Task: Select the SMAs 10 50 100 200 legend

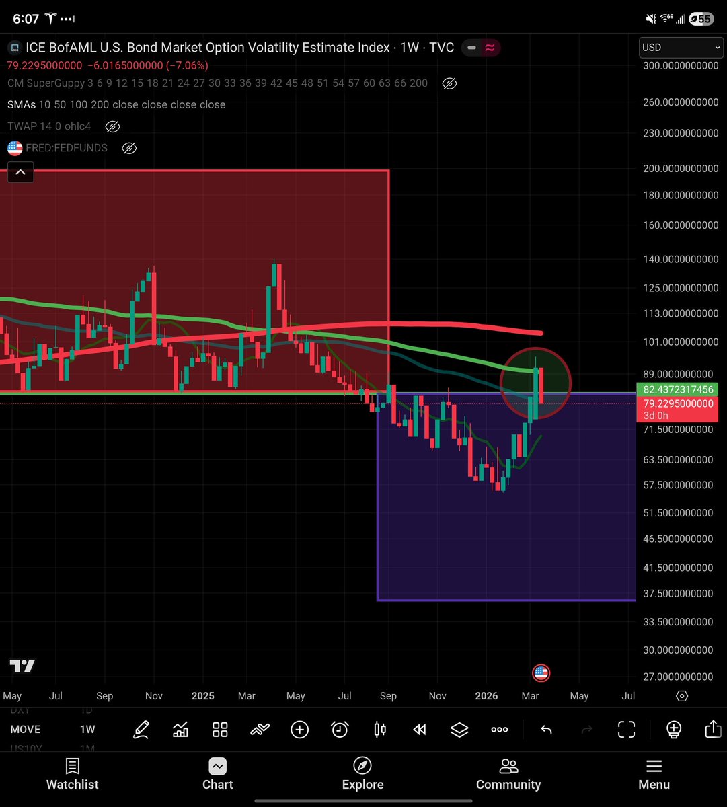Action: pos(116,105)
